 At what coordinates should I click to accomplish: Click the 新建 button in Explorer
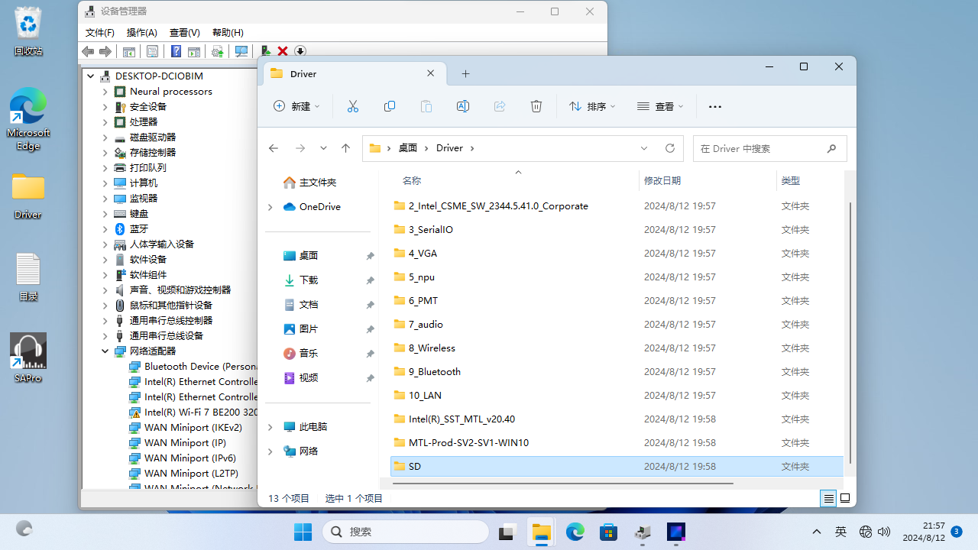(x=296, y=106)
